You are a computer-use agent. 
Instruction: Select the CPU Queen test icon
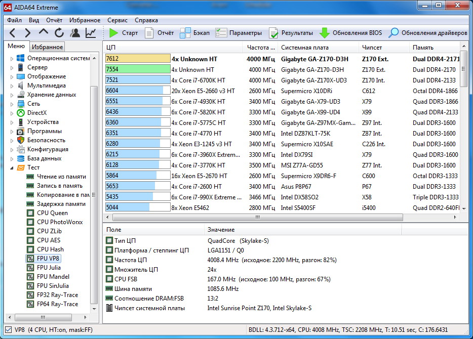(30, 213)
